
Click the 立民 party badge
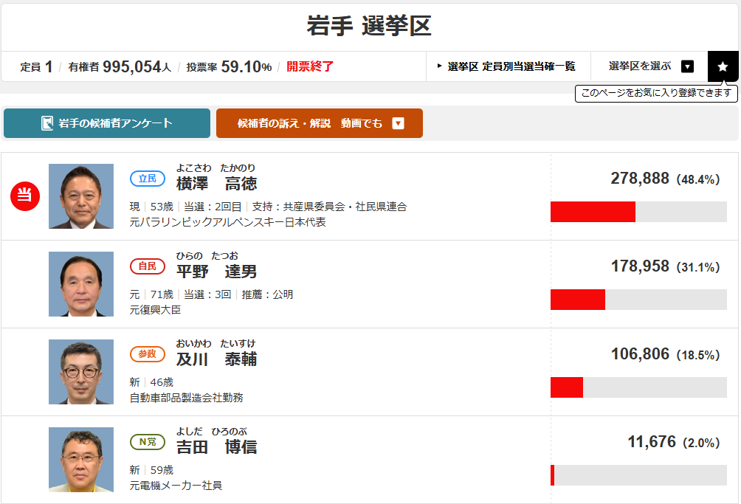[148, 179]
